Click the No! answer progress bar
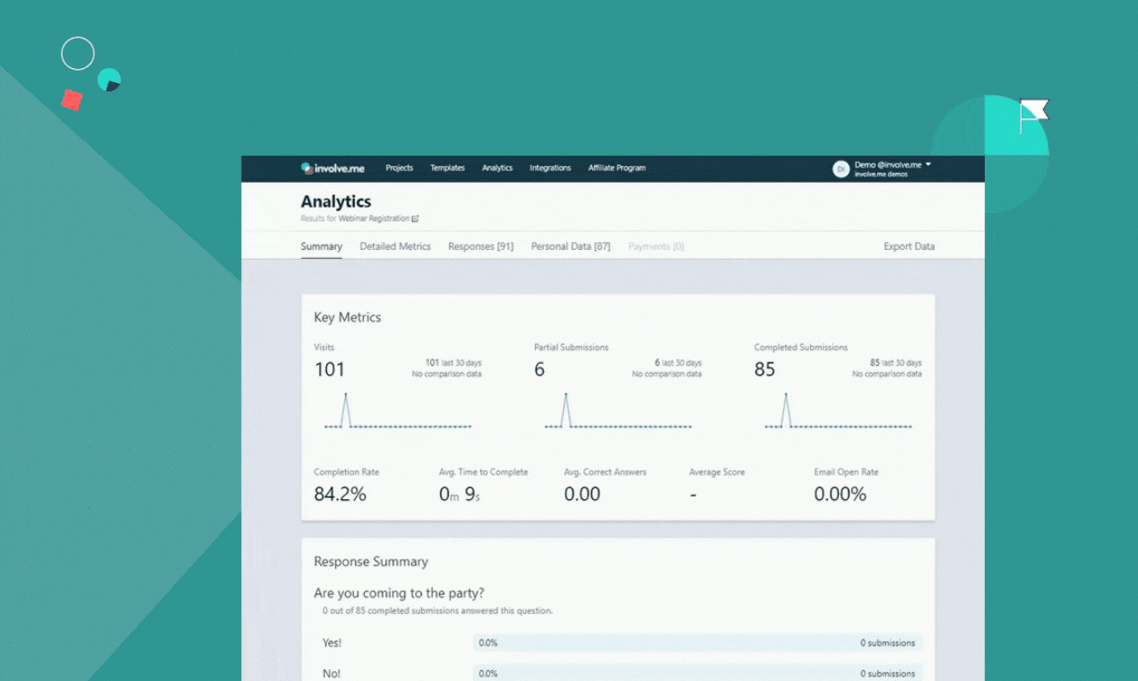Screen dimensions: 1138x681 click(x=698, y=673)
